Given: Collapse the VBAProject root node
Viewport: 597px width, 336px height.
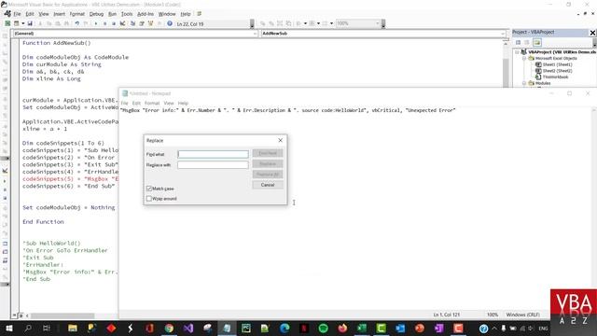Looking at the screenshot, I should click(x=517, y=52).
